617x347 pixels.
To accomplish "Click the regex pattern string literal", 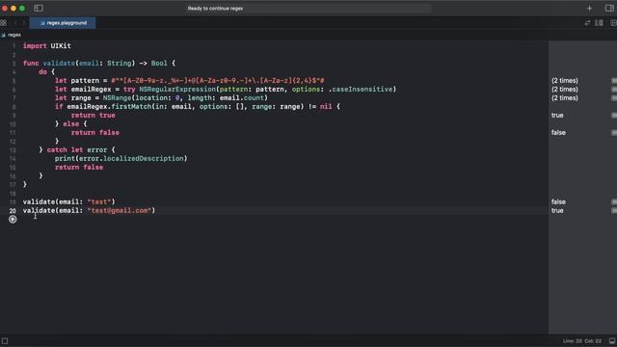I will [x=218, y=81].
